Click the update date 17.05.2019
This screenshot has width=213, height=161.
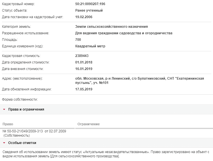point(84,89)
